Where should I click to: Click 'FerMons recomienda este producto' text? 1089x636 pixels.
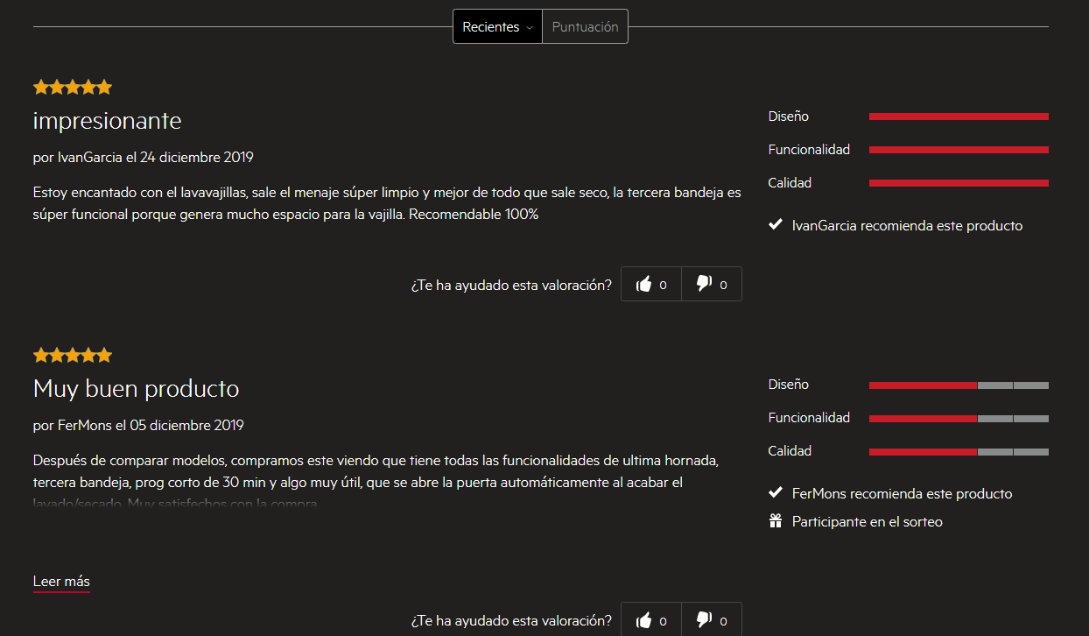point(903,493)
